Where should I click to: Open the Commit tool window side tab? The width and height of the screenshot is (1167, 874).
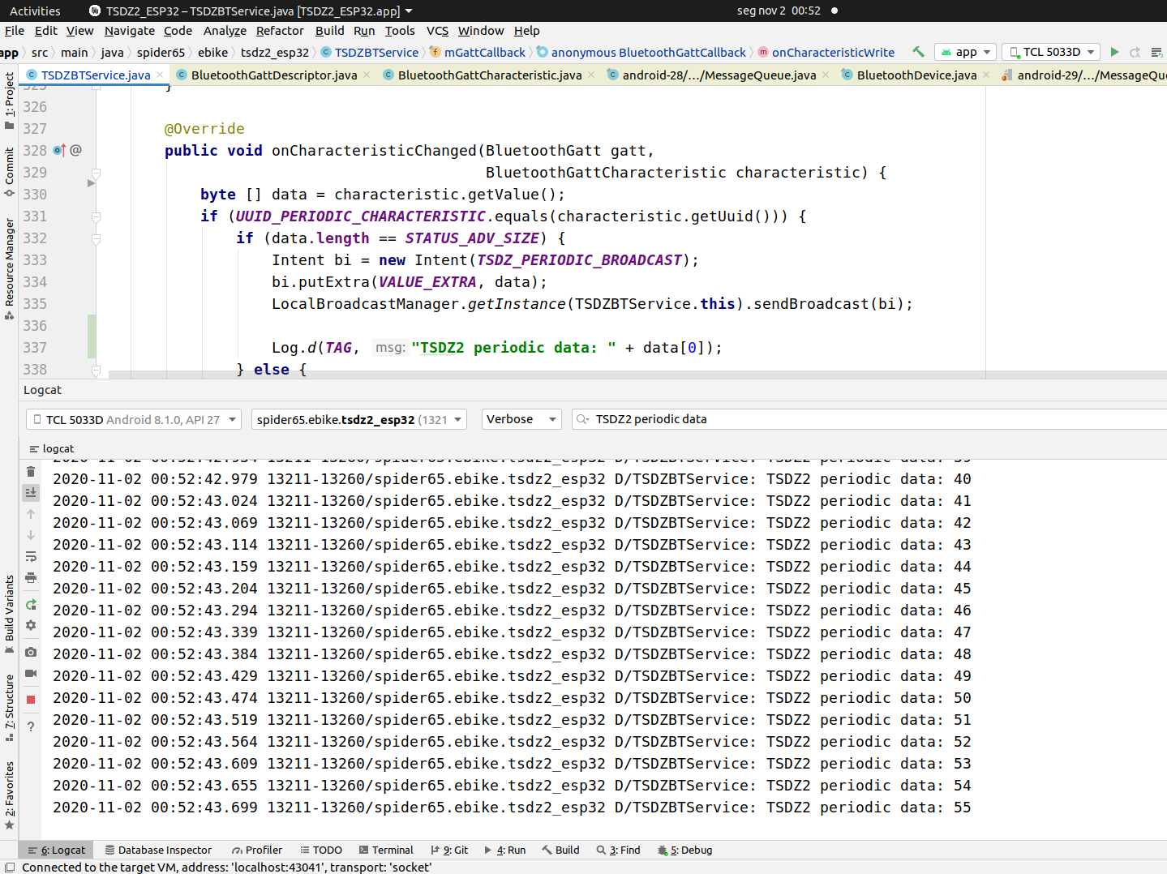[10, 171]
